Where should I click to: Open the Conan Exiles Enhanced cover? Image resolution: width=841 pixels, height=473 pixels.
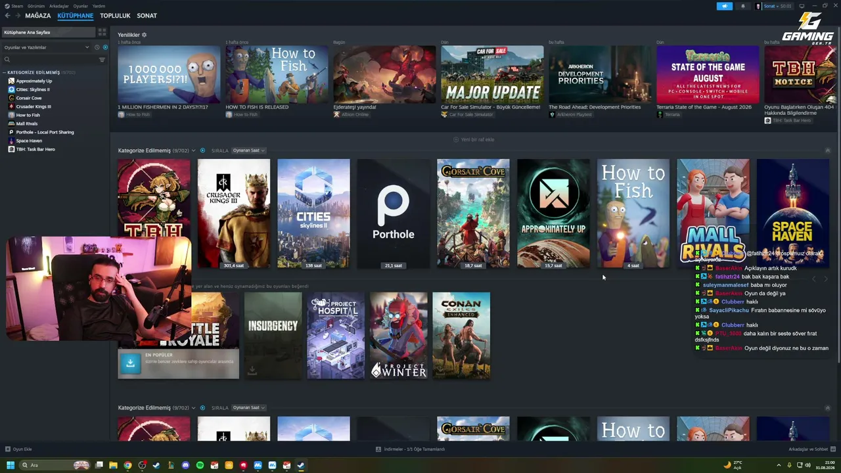(461, 336)
